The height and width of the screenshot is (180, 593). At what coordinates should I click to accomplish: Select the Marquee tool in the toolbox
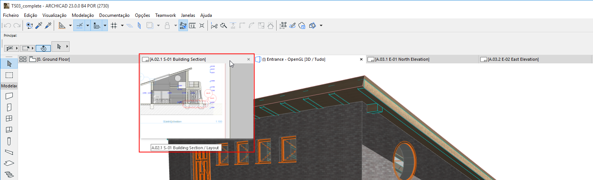click(x=9, y=75)
